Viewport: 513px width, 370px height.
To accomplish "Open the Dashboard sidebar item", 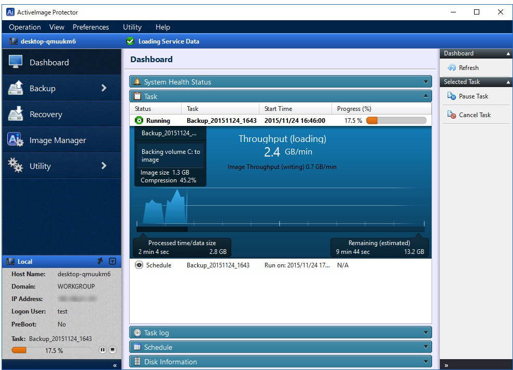I will (x=62, y=62).
